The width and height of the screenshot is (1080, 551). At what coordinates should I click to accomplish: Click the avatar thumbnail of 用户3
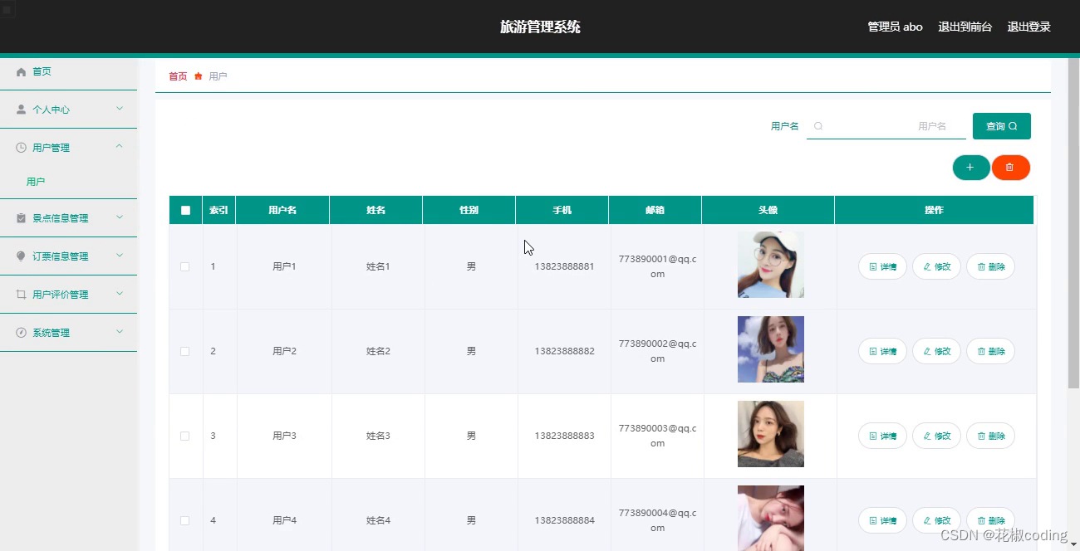(x=771, y=434)
